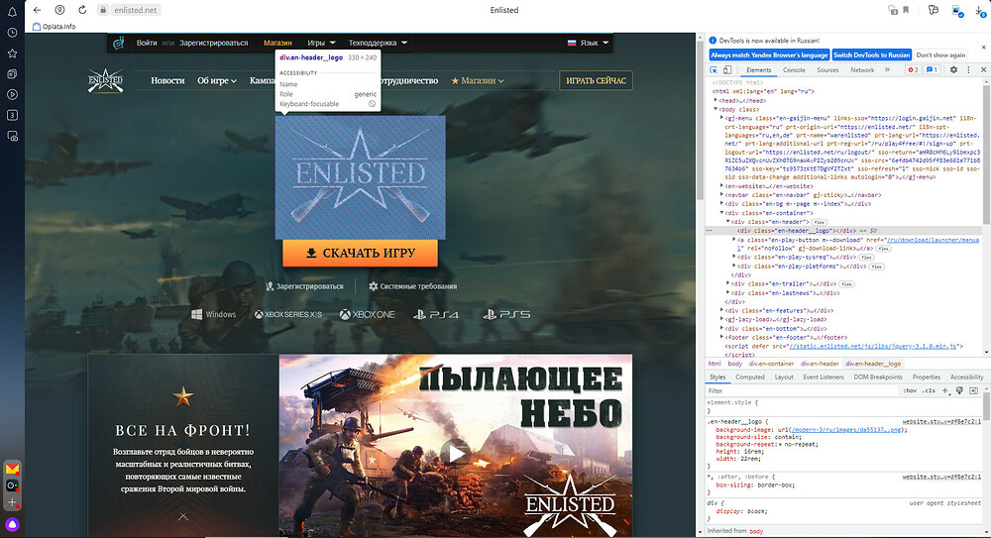This screenshot has height=538, width=991.
Task: Switch to the Sources tab
Action: pyautogui.click(x=827, y=70)
